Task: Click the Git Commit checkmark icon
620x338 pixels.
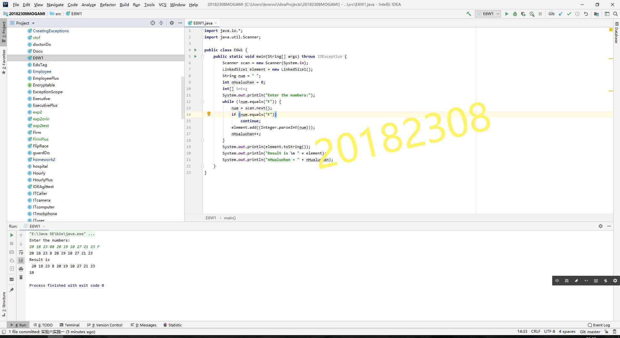Action: [x=569, y=14]
